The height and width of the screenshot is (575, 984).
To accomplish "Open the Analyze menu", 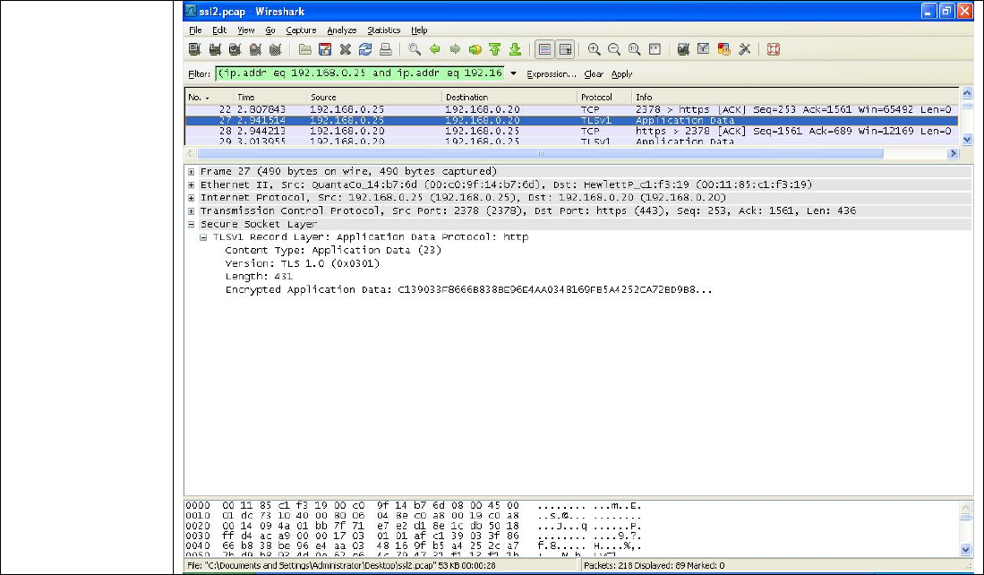I will pyautogui.click(x=341, y=30).
